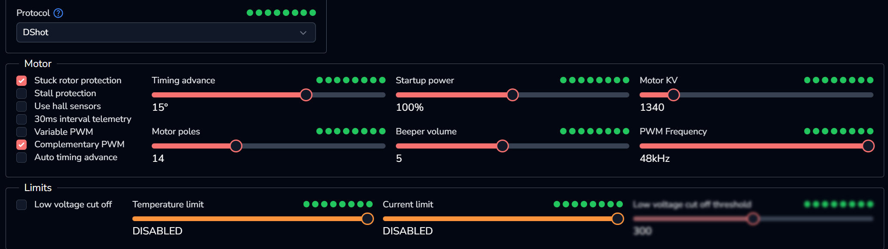Click the Current limit slider handle
This screenshot has width=888, height=249.
pos(618,219)
